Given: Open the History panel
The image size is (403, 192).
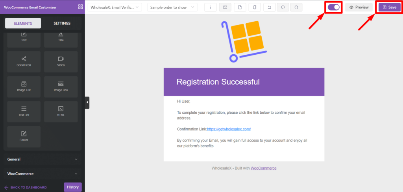Looking at the screenshot, I should (73, 187).
